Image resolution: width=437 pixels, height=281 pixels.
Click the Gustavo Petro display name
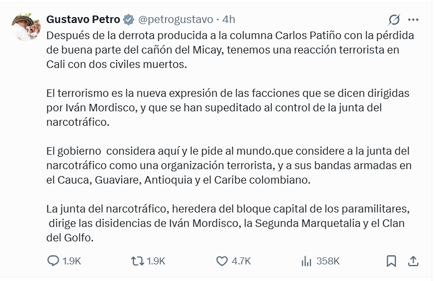(x=83, y=20)
